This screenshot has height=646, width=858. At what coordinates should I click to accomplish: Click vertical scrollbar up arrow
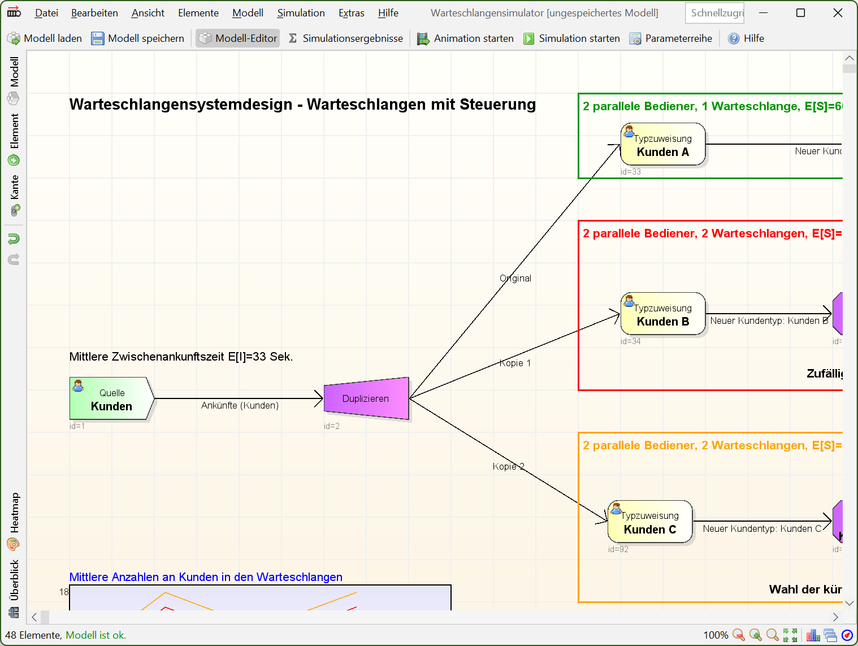[x=850, y=58]
